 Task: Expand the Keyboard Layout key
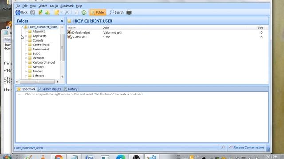tap(26, 62)
